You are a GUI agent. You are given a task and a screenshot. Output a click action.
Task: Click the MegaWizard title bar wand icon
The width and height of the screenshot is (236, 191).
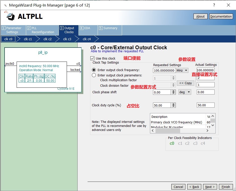pos(5,5)
